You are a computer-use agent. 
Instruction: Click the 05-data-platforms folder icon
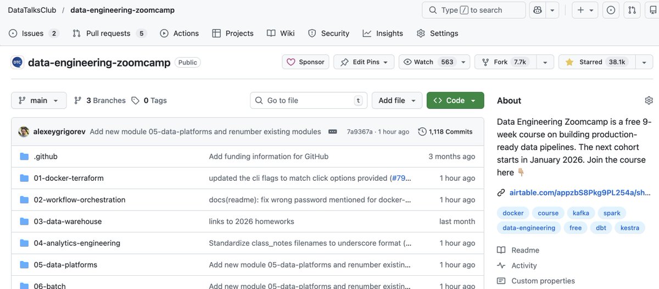[x=24, y=265]
